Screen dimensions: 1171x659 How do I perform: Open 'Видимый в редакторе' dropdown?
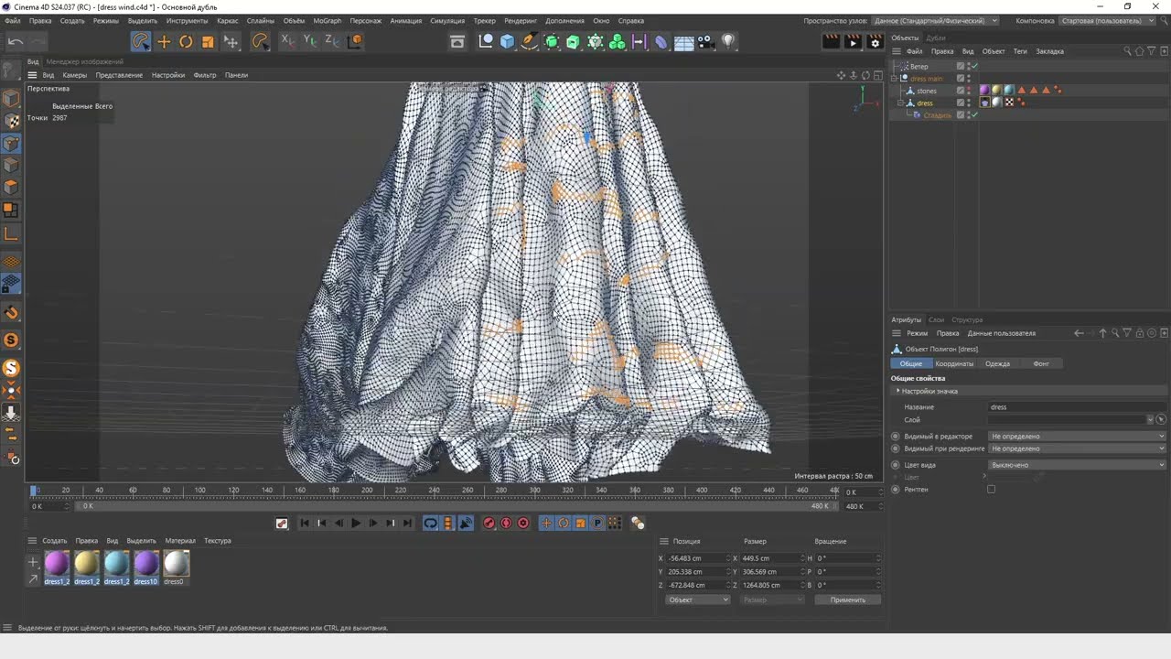1077,437
